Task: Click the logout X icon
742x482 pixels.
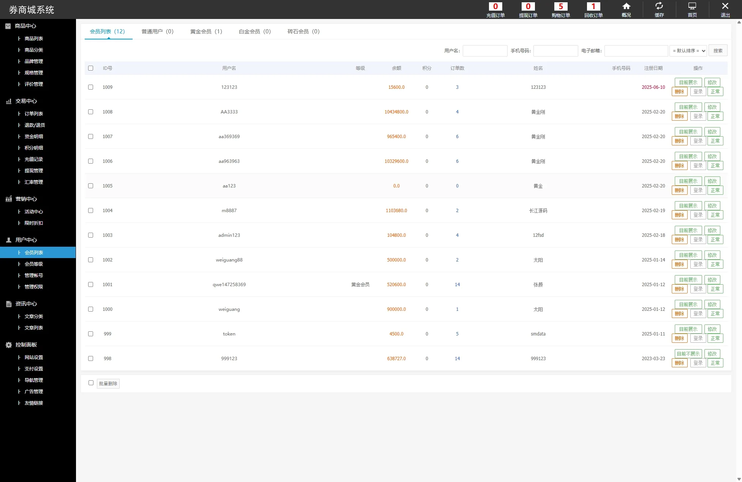Action: pyautogui.click(x=725, y=6)
